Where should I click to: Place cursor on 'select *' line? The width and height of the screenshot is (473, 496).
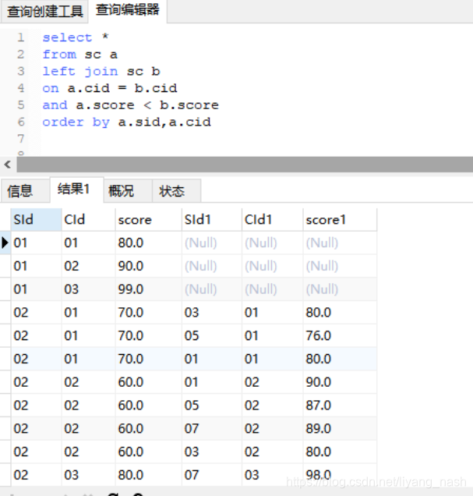click(x=76, y=37)
